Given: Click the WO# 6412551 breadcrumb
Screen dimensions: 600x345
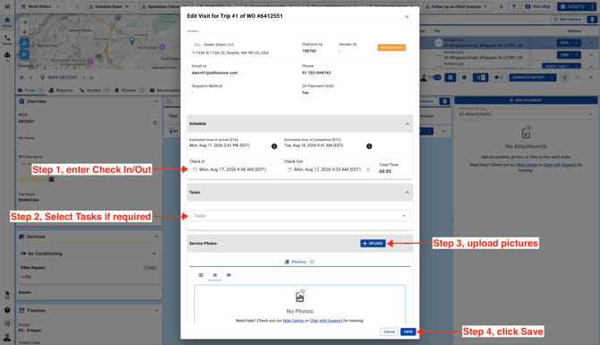Looking at the screenshot, I should point(63,77).
